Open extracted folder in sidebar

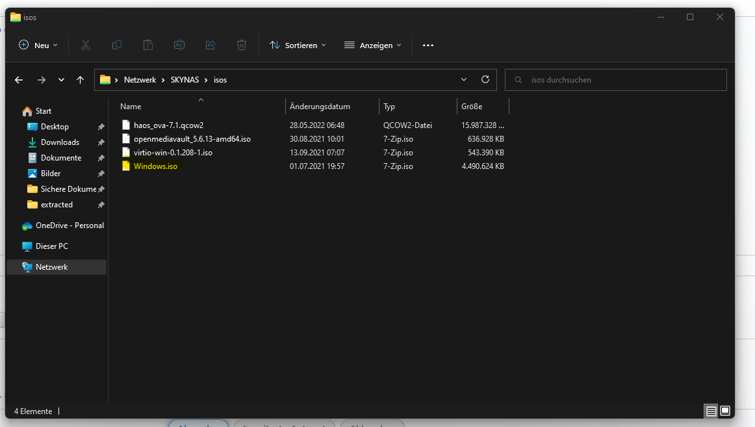(x=57, y=205)
